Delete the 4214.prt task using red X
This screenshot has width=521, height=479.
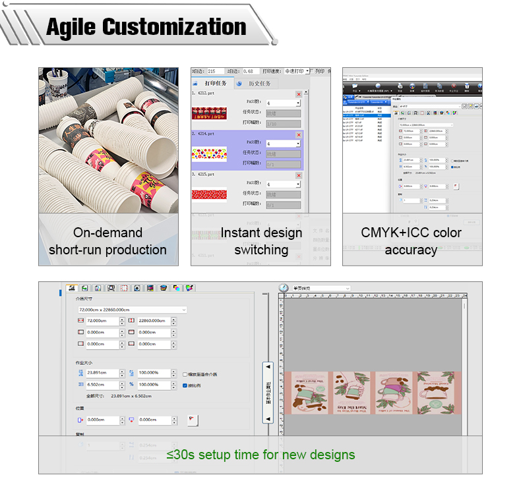pos(299,135)
